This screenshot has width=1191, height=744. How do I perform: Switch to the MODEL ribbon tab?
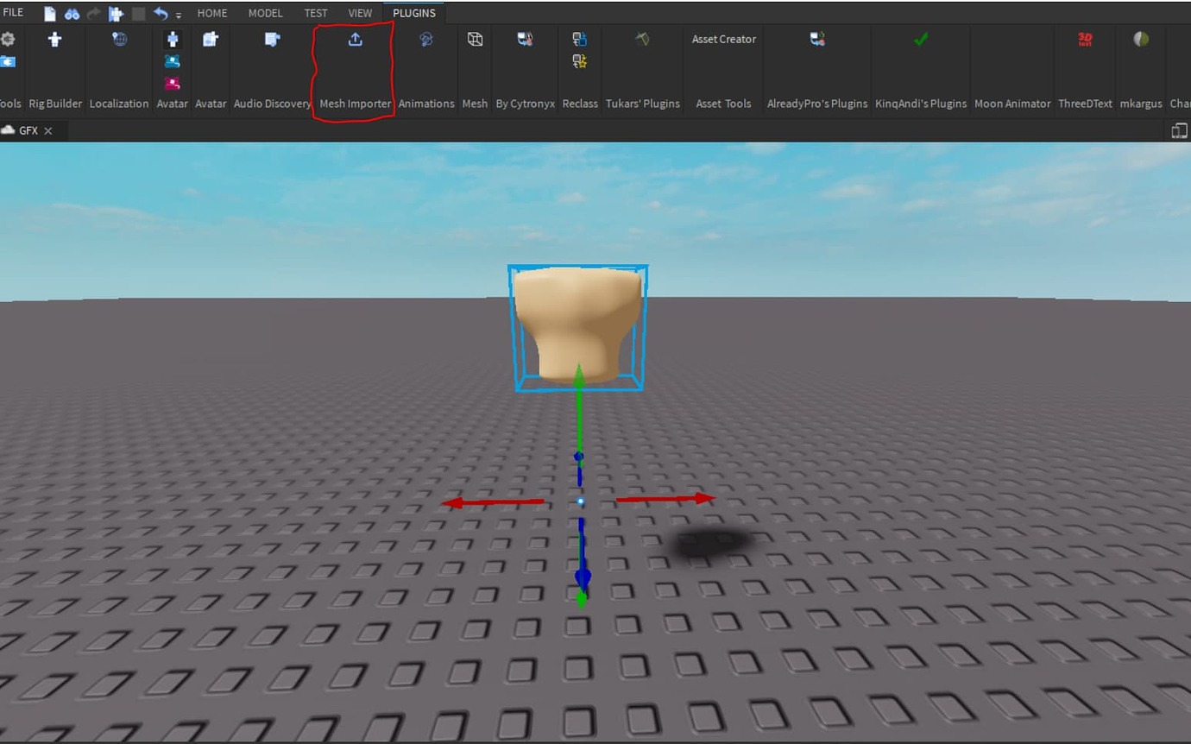coord(265,13)
